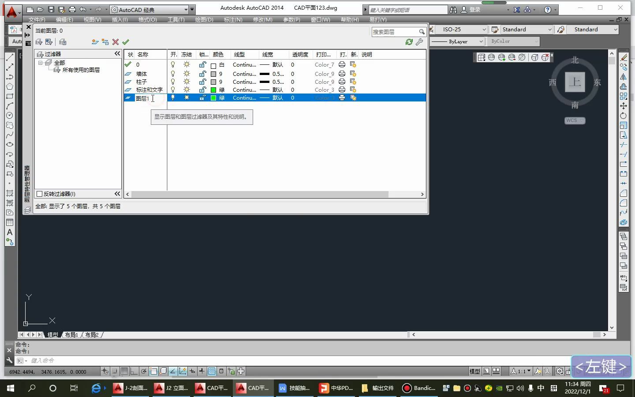The image size is (635, 397).
Task: Open layer settings wrench icon
Action: tap(419, 42)
